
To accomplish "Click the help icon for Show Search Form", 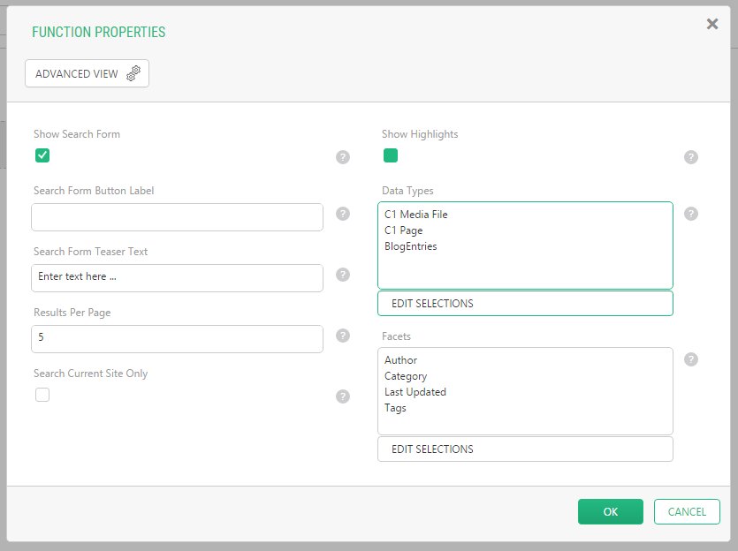I will pyautogui.click(x=343, y=157).
